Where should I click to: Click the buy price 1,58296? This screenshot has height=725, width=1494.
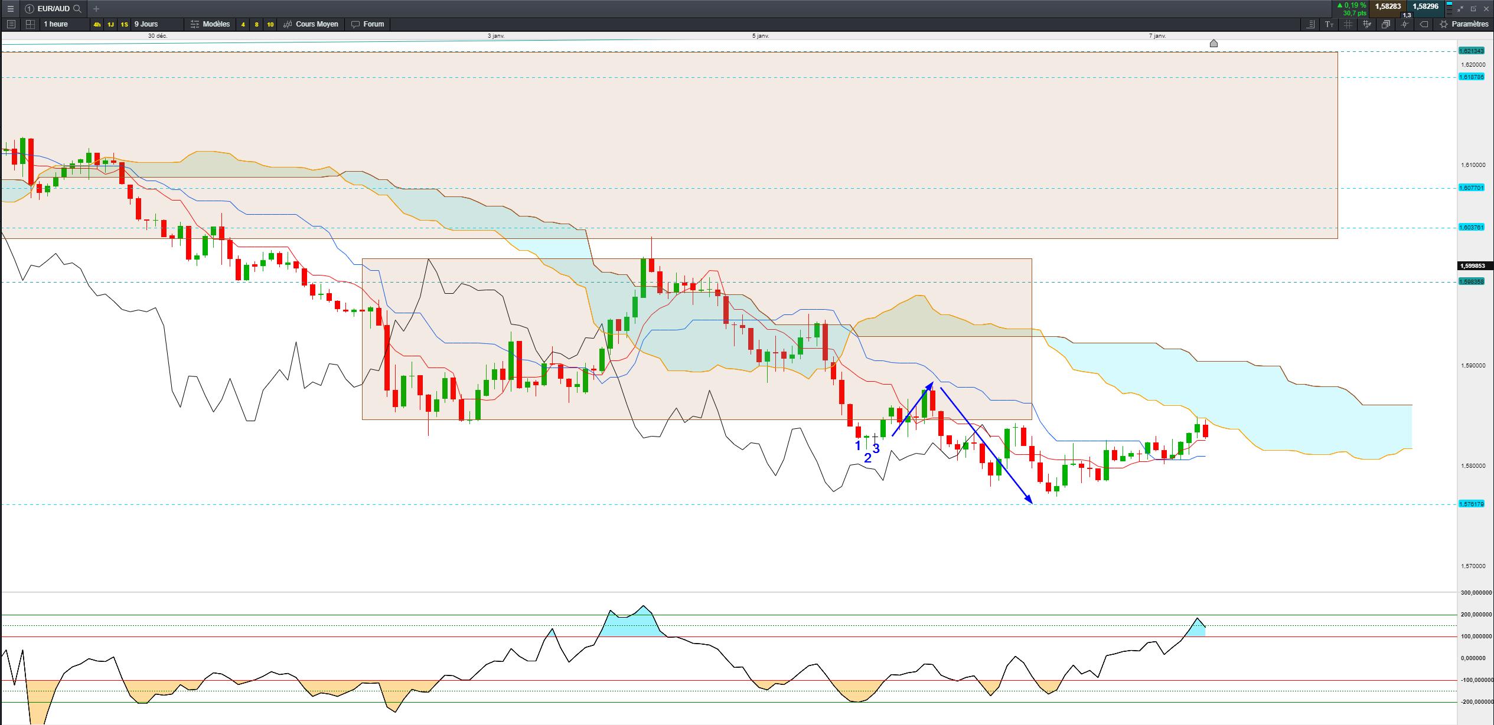1426,6
